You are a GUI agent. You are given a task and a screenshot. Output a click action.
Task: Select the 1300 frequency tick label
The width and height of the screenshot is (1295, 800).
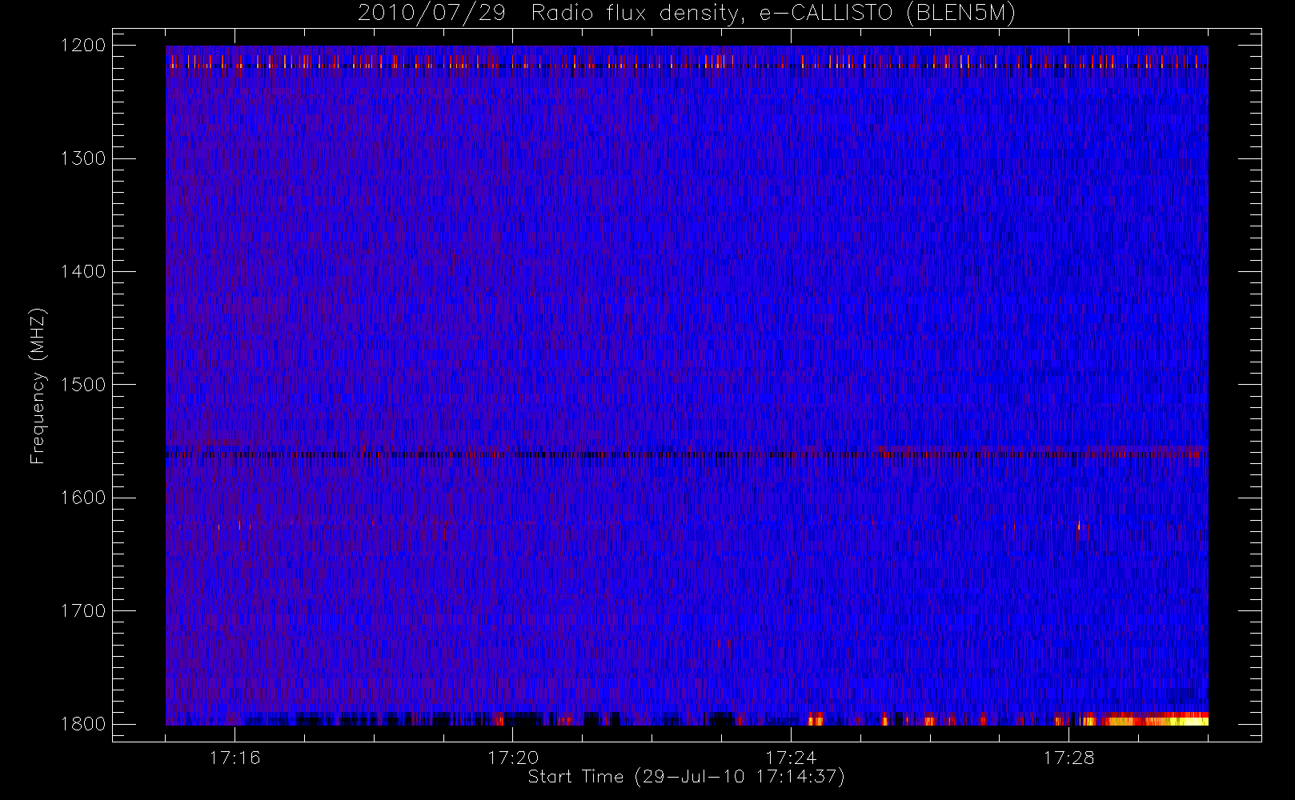pos(83,158)
